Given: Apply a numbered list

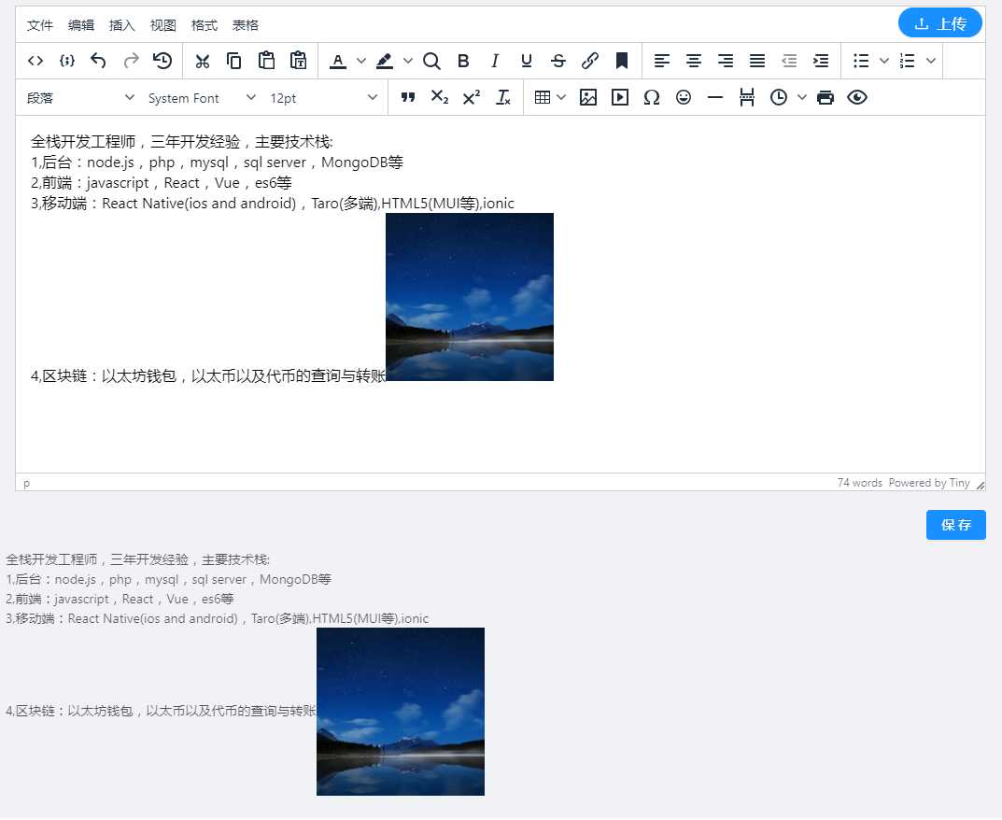Looking at the screenshot, I should click(x=908, y=61).
